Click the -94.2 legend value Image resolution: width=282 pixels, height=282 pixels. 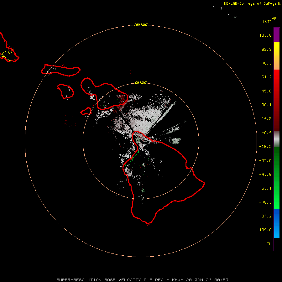265,216
